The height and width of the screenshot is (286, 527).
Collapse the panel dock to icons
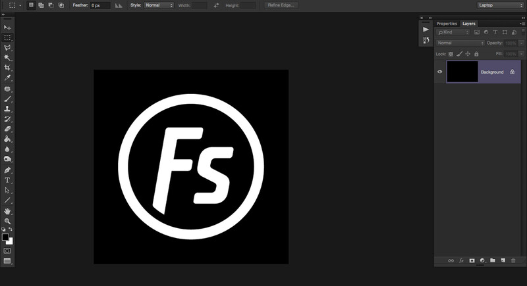tap(523, 18)
